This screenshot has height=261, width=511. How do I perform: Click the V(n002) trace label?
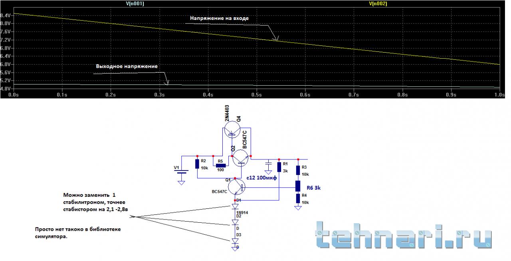[378, 3]
